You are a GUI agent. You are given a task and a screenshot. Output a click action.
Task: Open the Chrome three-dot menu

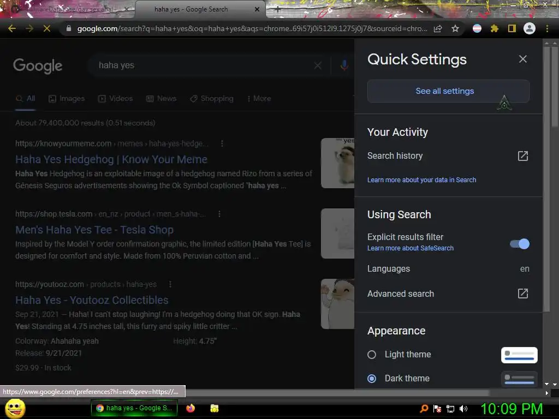tap(547, 28)
